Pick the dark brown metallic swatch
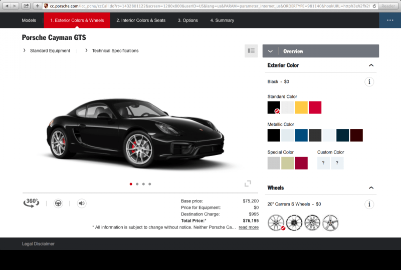401x270 pixels. coord(356,135)
